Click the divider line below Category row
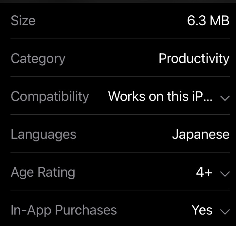 pos(120,76)
